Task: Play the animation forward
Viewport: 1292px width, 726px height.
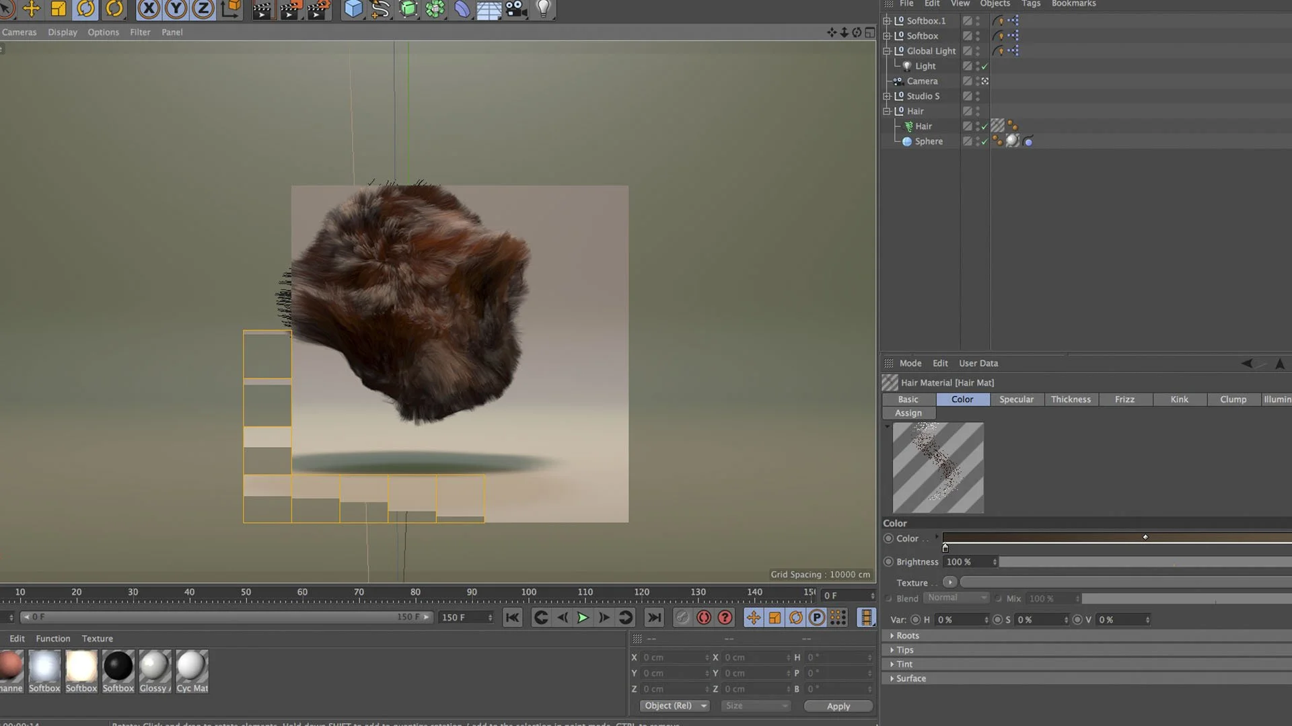Action: (x=583, y=617)
